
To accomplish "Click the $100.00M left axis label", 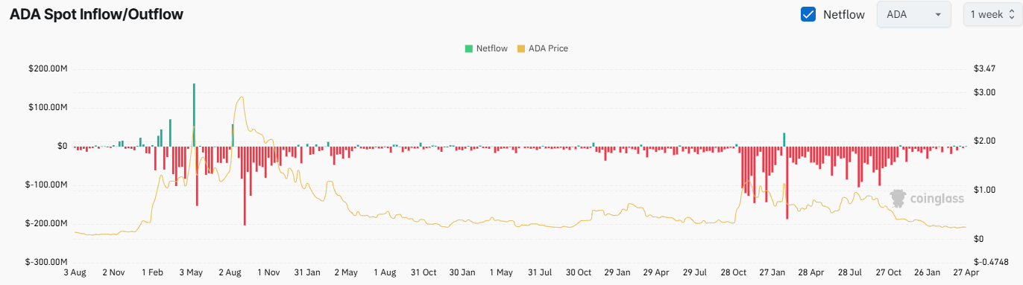I will click(x=47, y=108).
